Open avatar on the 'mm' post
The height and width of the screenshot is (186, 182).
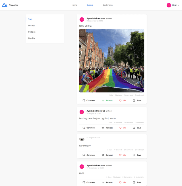tap(82, 167)
